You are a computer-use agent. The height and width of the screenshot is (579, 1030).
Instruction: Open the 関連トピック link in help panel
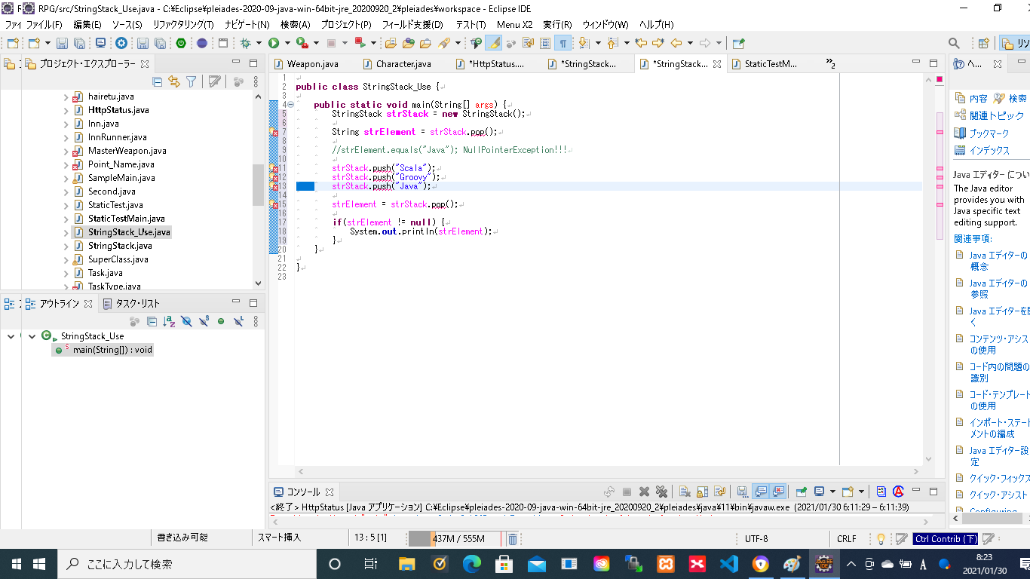pos(996,115)
